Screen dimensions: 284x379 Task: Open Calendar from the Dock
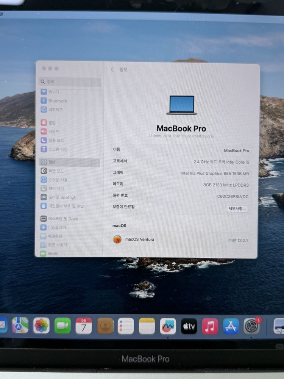[84, 326]
